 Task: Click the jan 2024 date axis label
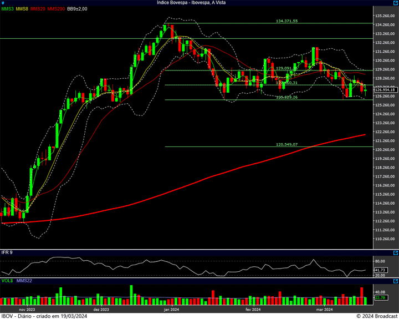click(x=171, y=310)
